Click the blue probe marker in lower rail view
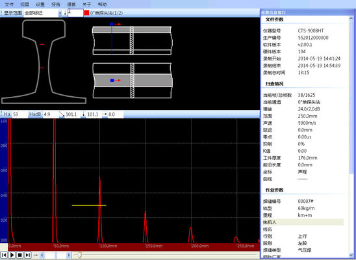 (112, 80)
